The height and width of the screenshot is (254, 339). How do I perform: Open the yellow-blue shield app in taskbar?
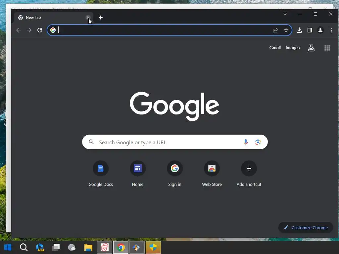tap(153, 247)
